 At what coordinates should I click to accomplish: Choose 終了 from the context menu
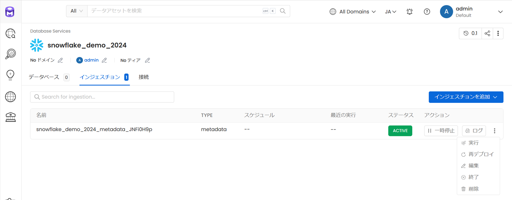point(478,177)
